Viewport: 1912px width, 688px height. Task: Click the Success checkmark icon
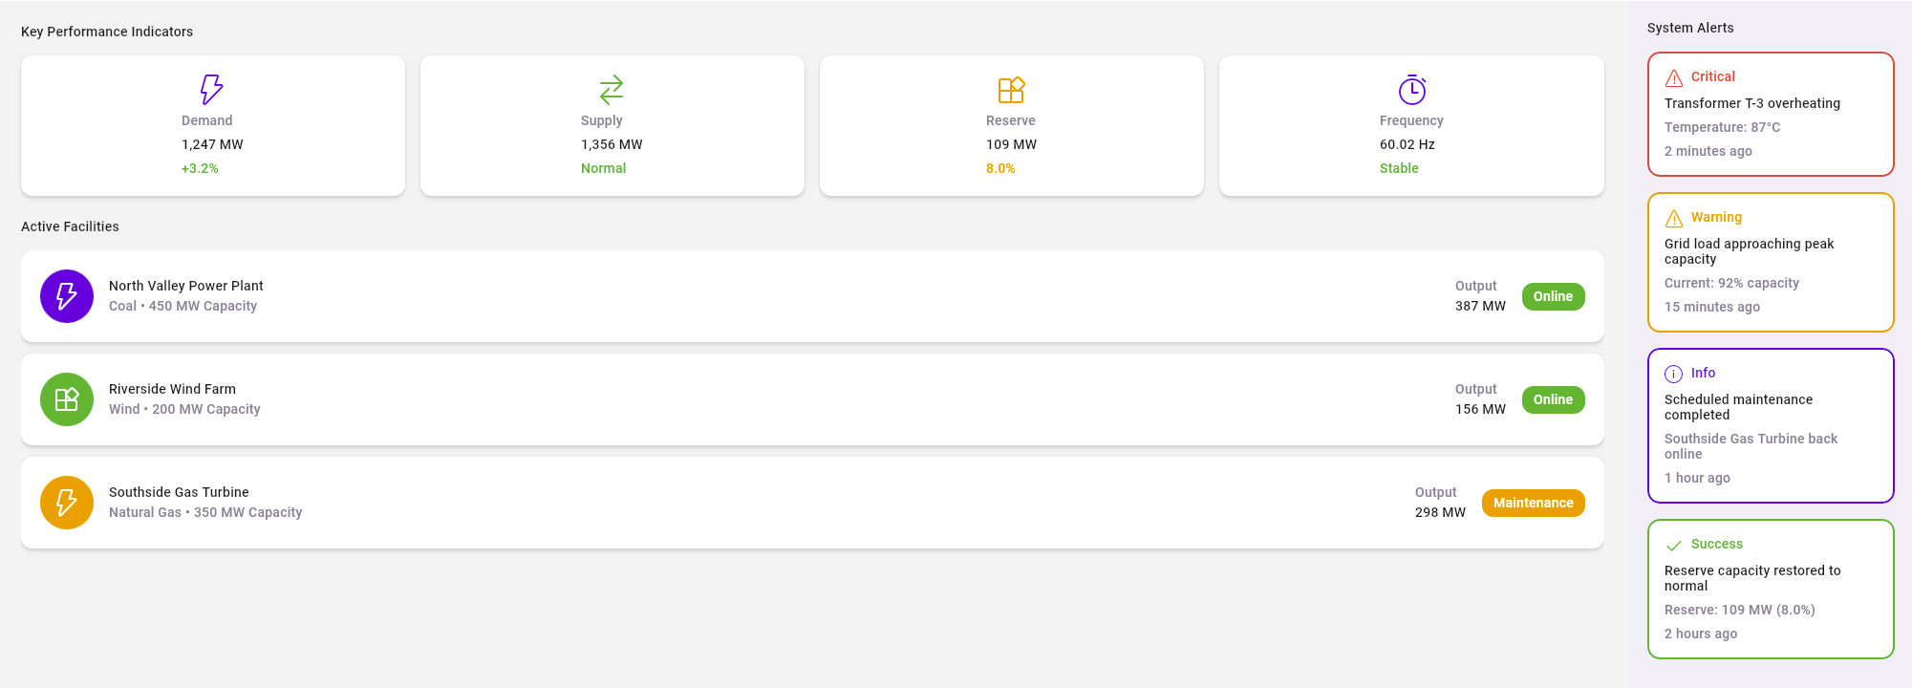1674,545
